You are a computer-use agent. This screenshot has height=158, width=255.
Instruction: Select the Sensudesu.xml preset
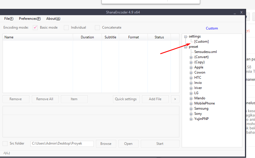tap(205, 52)
